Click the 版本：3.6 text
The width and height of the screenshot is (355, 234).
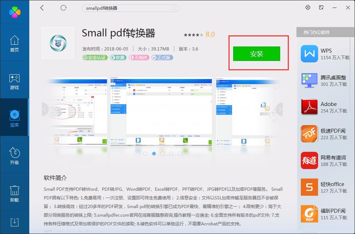tap(189, 49)
